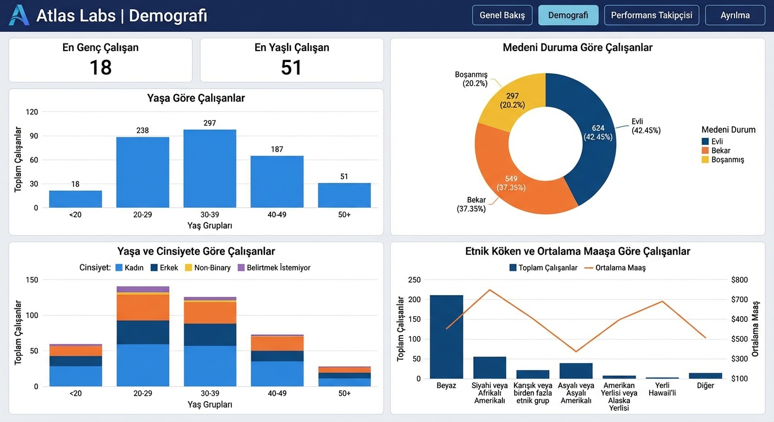This screenshot has height=422, width=774.
Task: Click the Atlas Labs logo icon
Action: [x=19, y=15]
